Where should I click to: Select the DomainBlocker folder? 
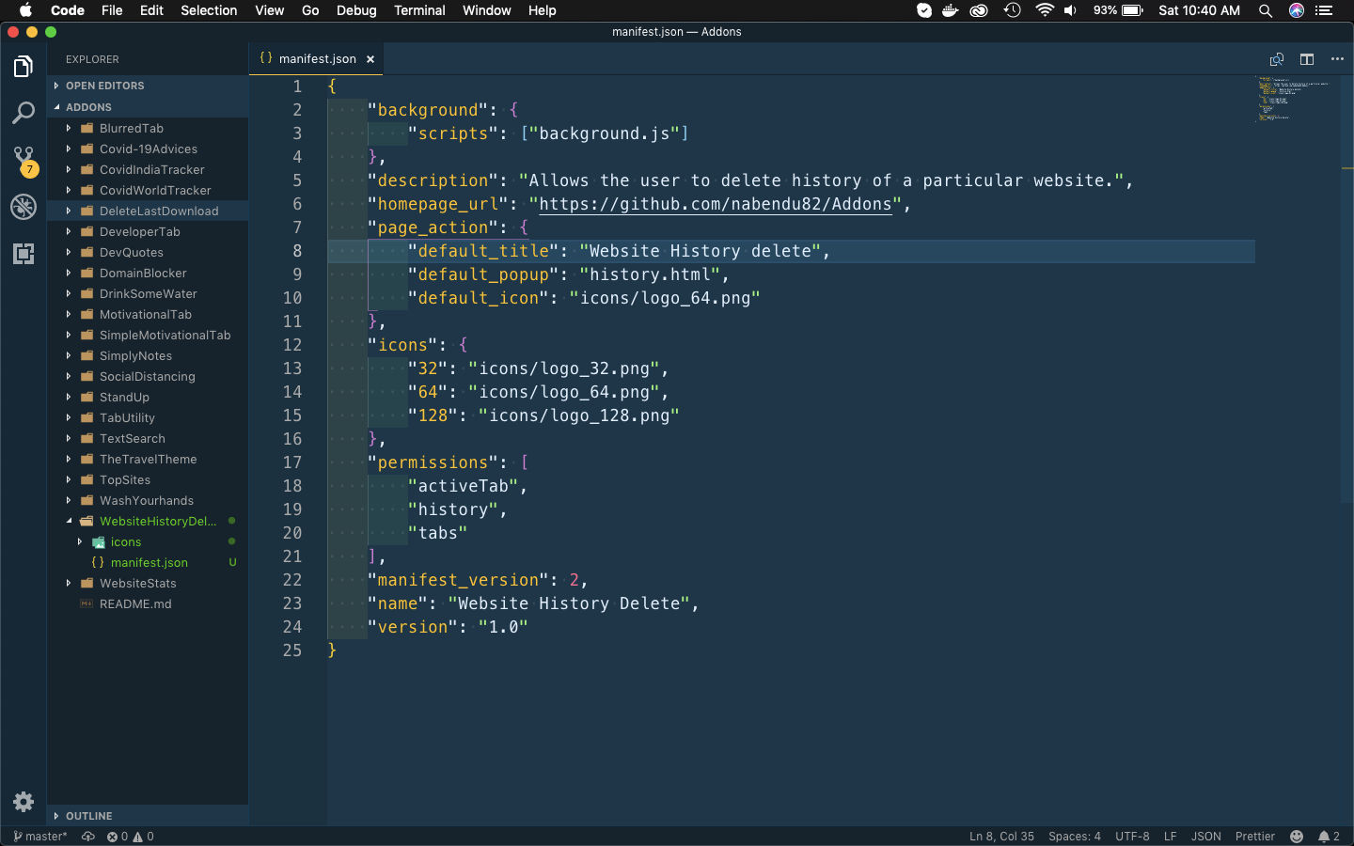click(x=143, y=274)
